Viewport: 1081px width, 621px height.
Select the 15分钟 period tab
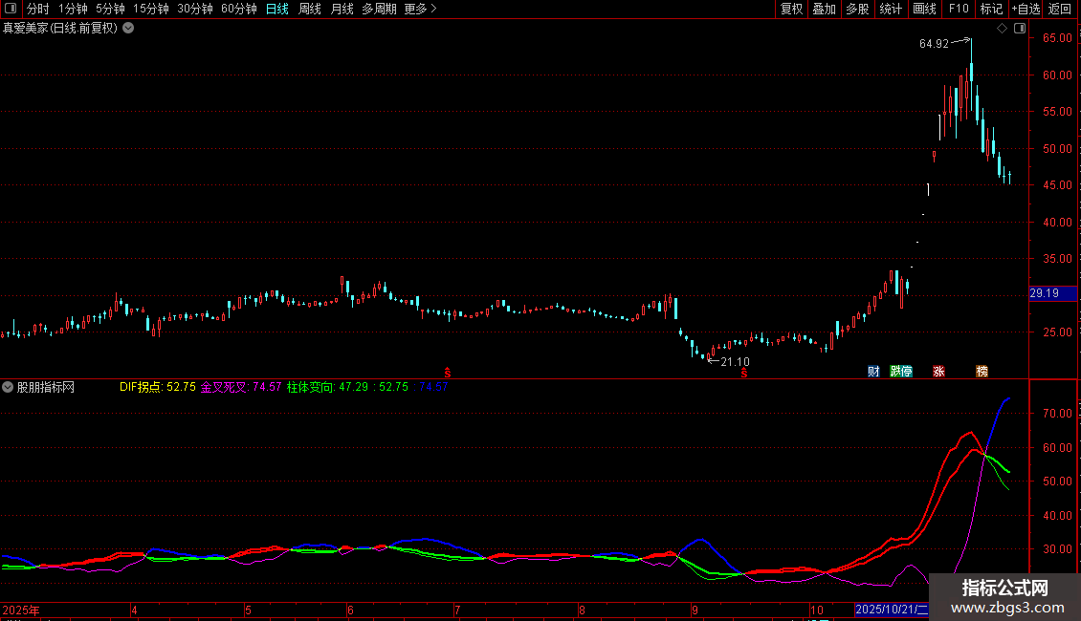[151, 9]
